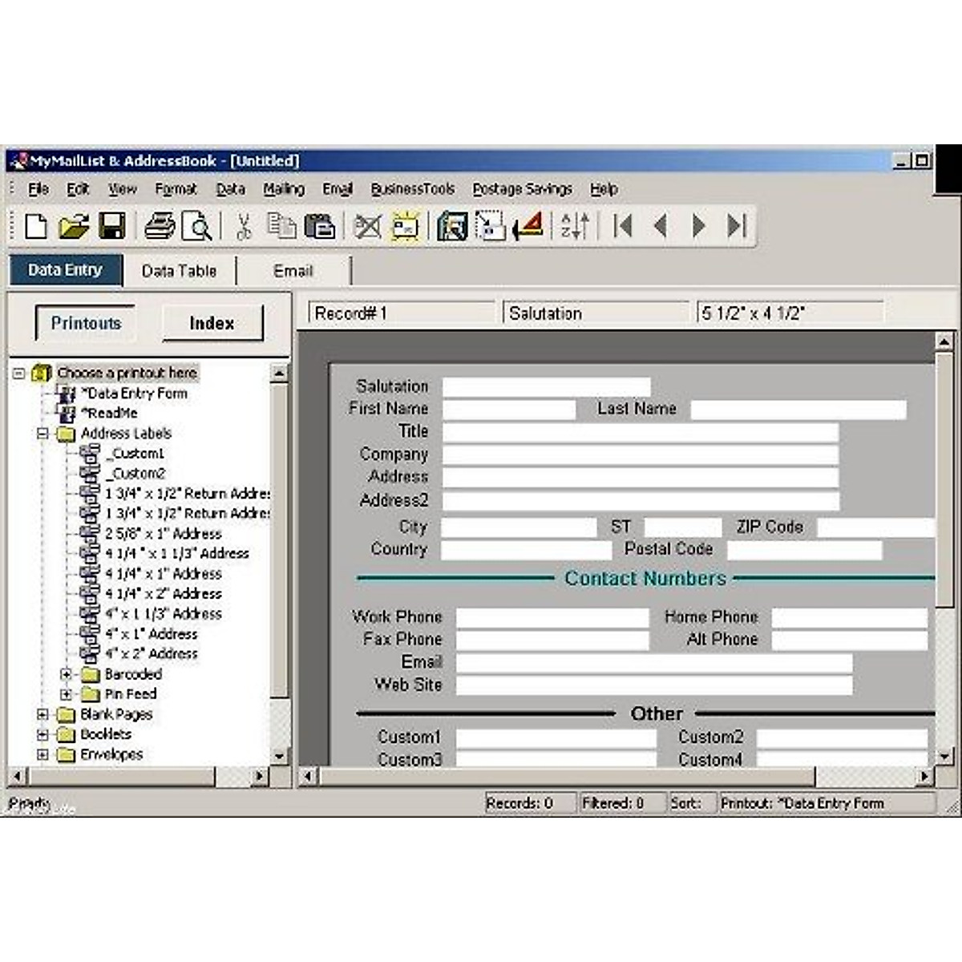Expand the Envelopes folder
This screenshot has width=962, height=962.
43,754
